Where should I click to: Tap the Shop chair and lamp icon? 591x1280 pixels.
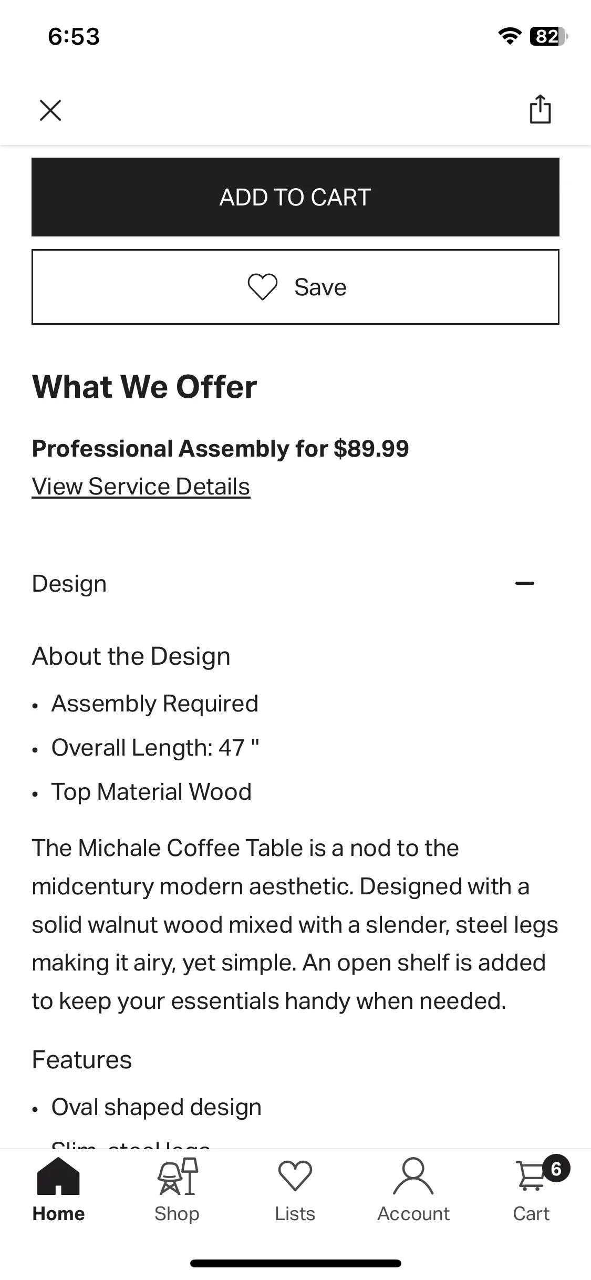coord(178,1176)
